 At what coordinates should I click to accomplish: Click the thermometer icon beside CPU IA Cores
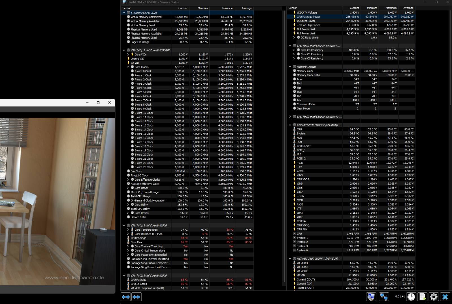pyautogui.click(x=129, y=284)
